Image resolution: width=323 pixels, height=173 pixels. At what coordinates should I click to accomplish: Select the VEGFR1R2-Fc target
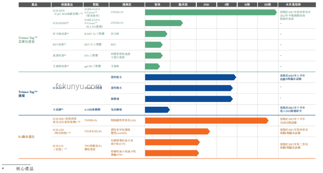(93, 131)
